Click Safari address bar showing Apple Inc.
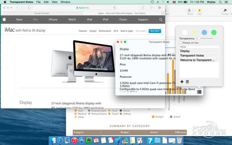The image size is (232, 145). point(83,8)
